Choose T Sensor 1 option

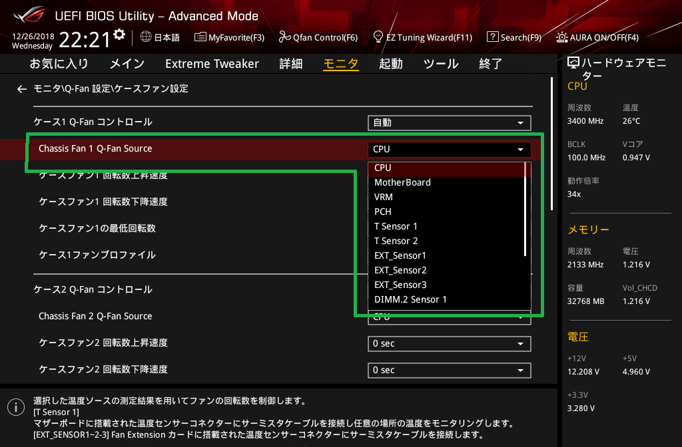446,226
